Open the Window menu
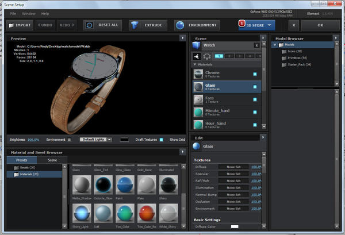Image resolution: width=345 pixels, height=235 pixels. 29,14
